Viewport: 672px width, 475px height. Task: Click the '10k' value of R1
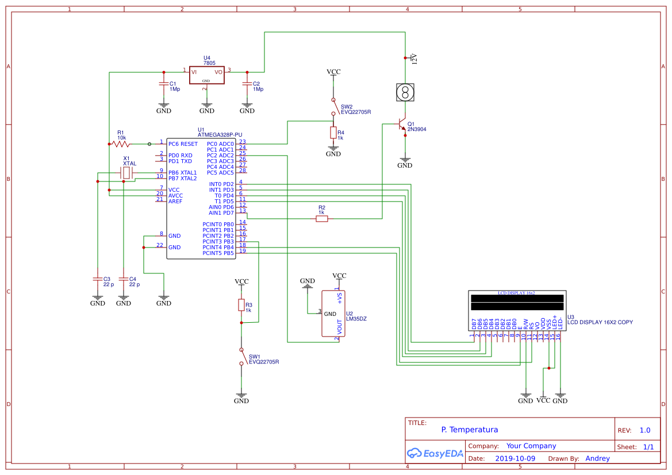[122, 138]
